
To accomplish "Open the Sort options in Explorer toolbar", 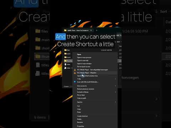I will pos(118,42).
